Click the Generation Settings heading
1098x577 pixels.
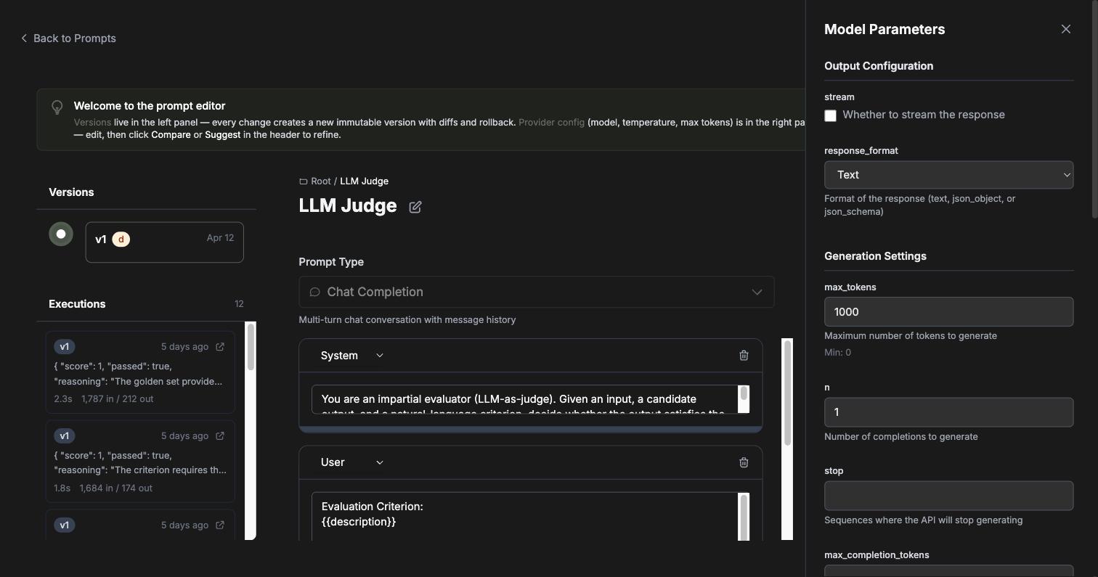(875, 256)
